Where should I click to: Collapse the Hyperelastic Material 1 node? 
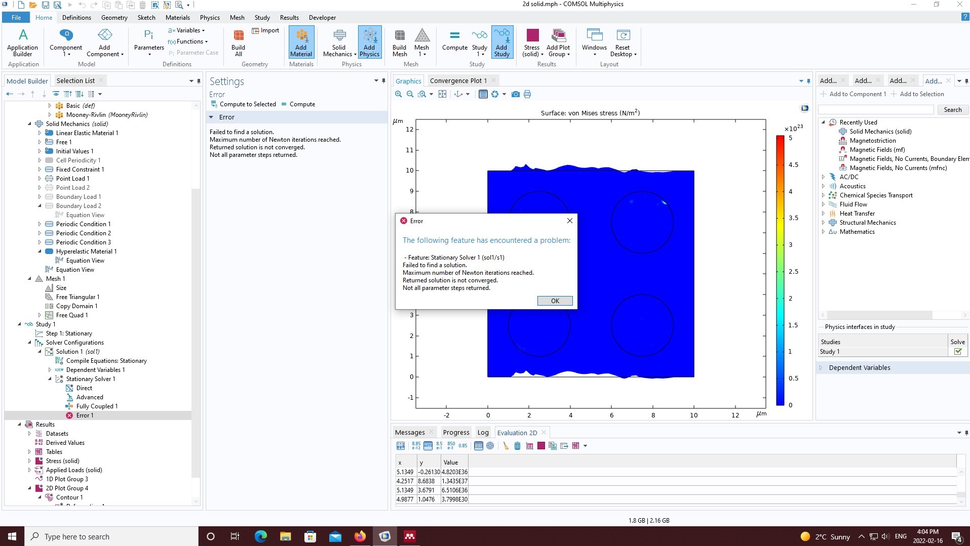[x=40, y=251]
